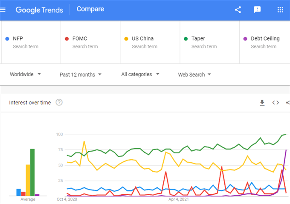
Task: Open the embed code icon
Action: click(275, 103)
